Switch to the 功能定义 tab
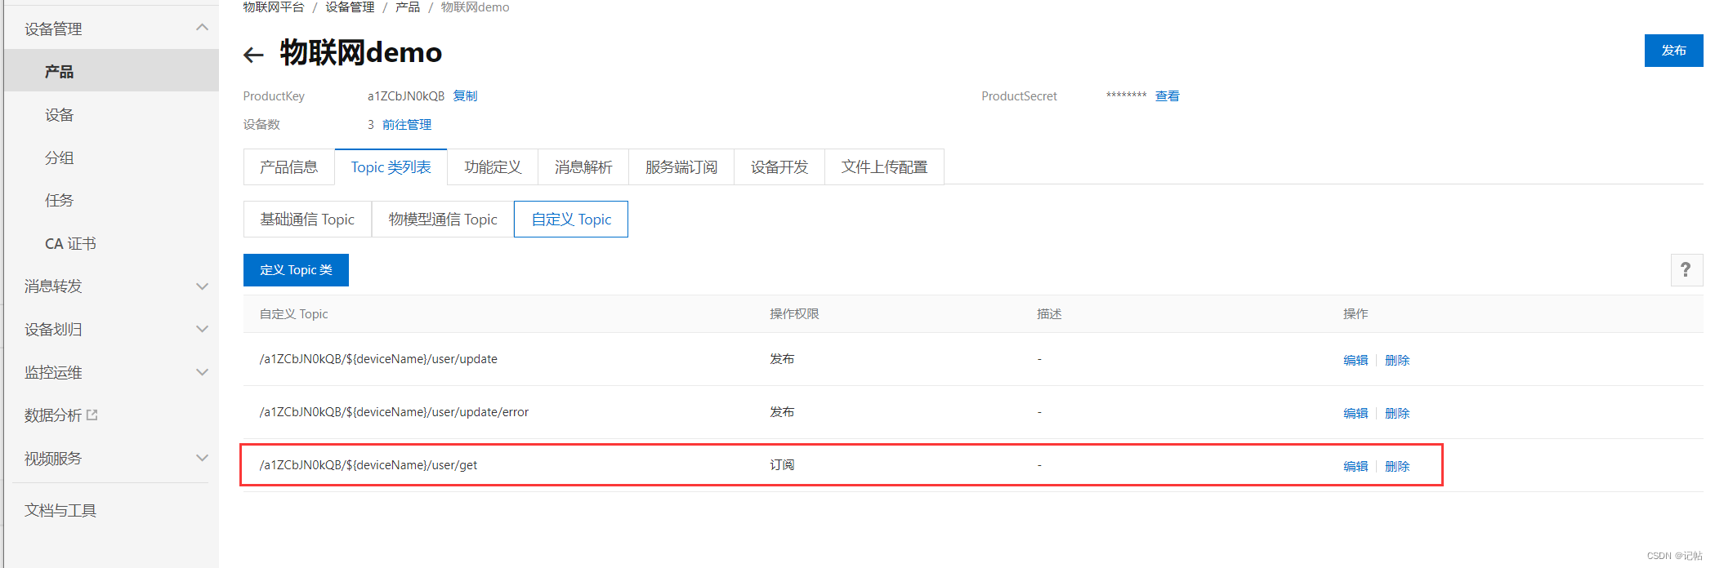Screen dimensions: 1715x568 [x=493, y=166]
